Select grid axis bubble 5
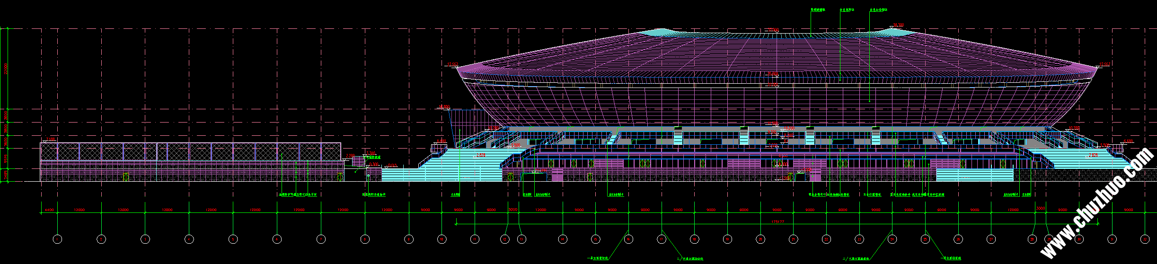 click(233, 239)
